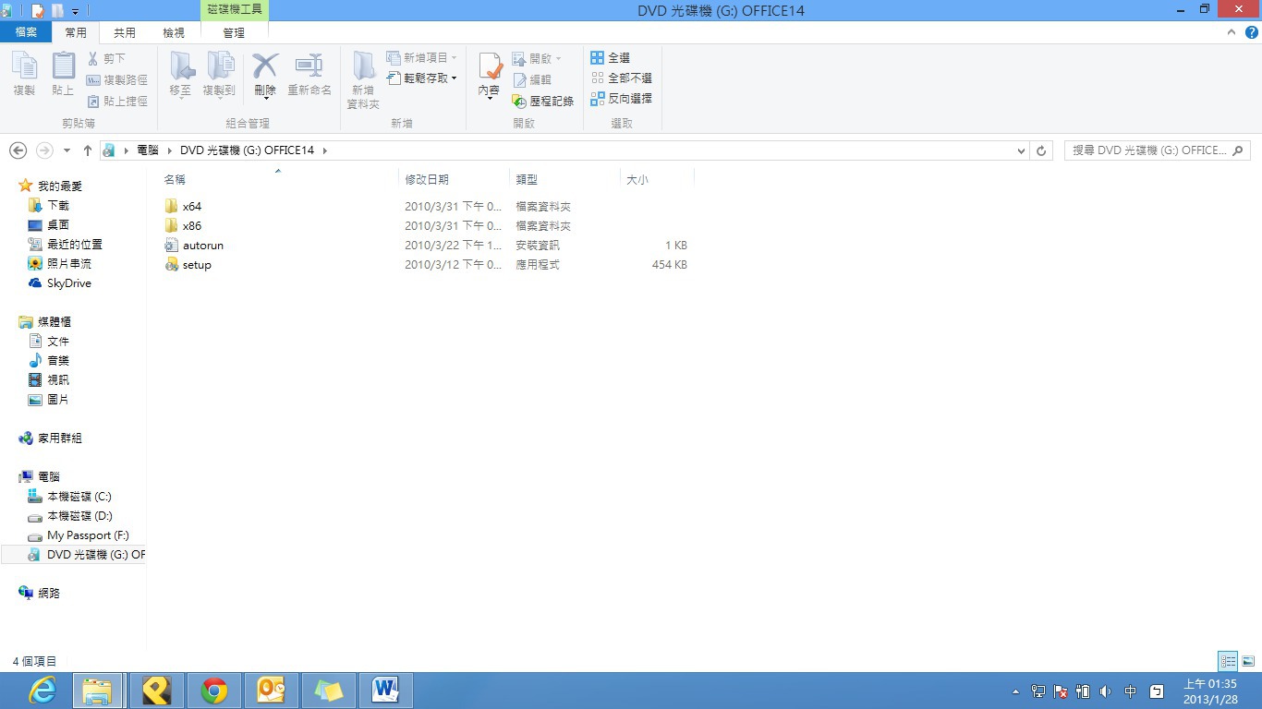The width and height of the screenshot is (1262, 709).
Task: Open the File (檔案) tab
Action: (26, 32)
